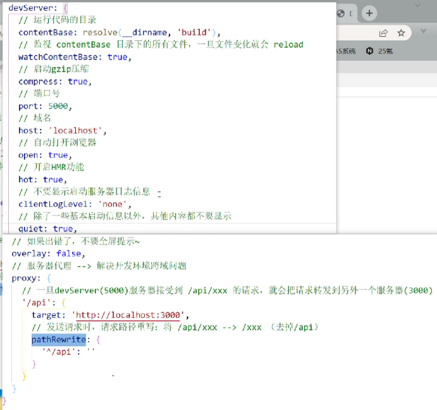Click the ''^/api': ''' rewrite rule line

(68, 351)
